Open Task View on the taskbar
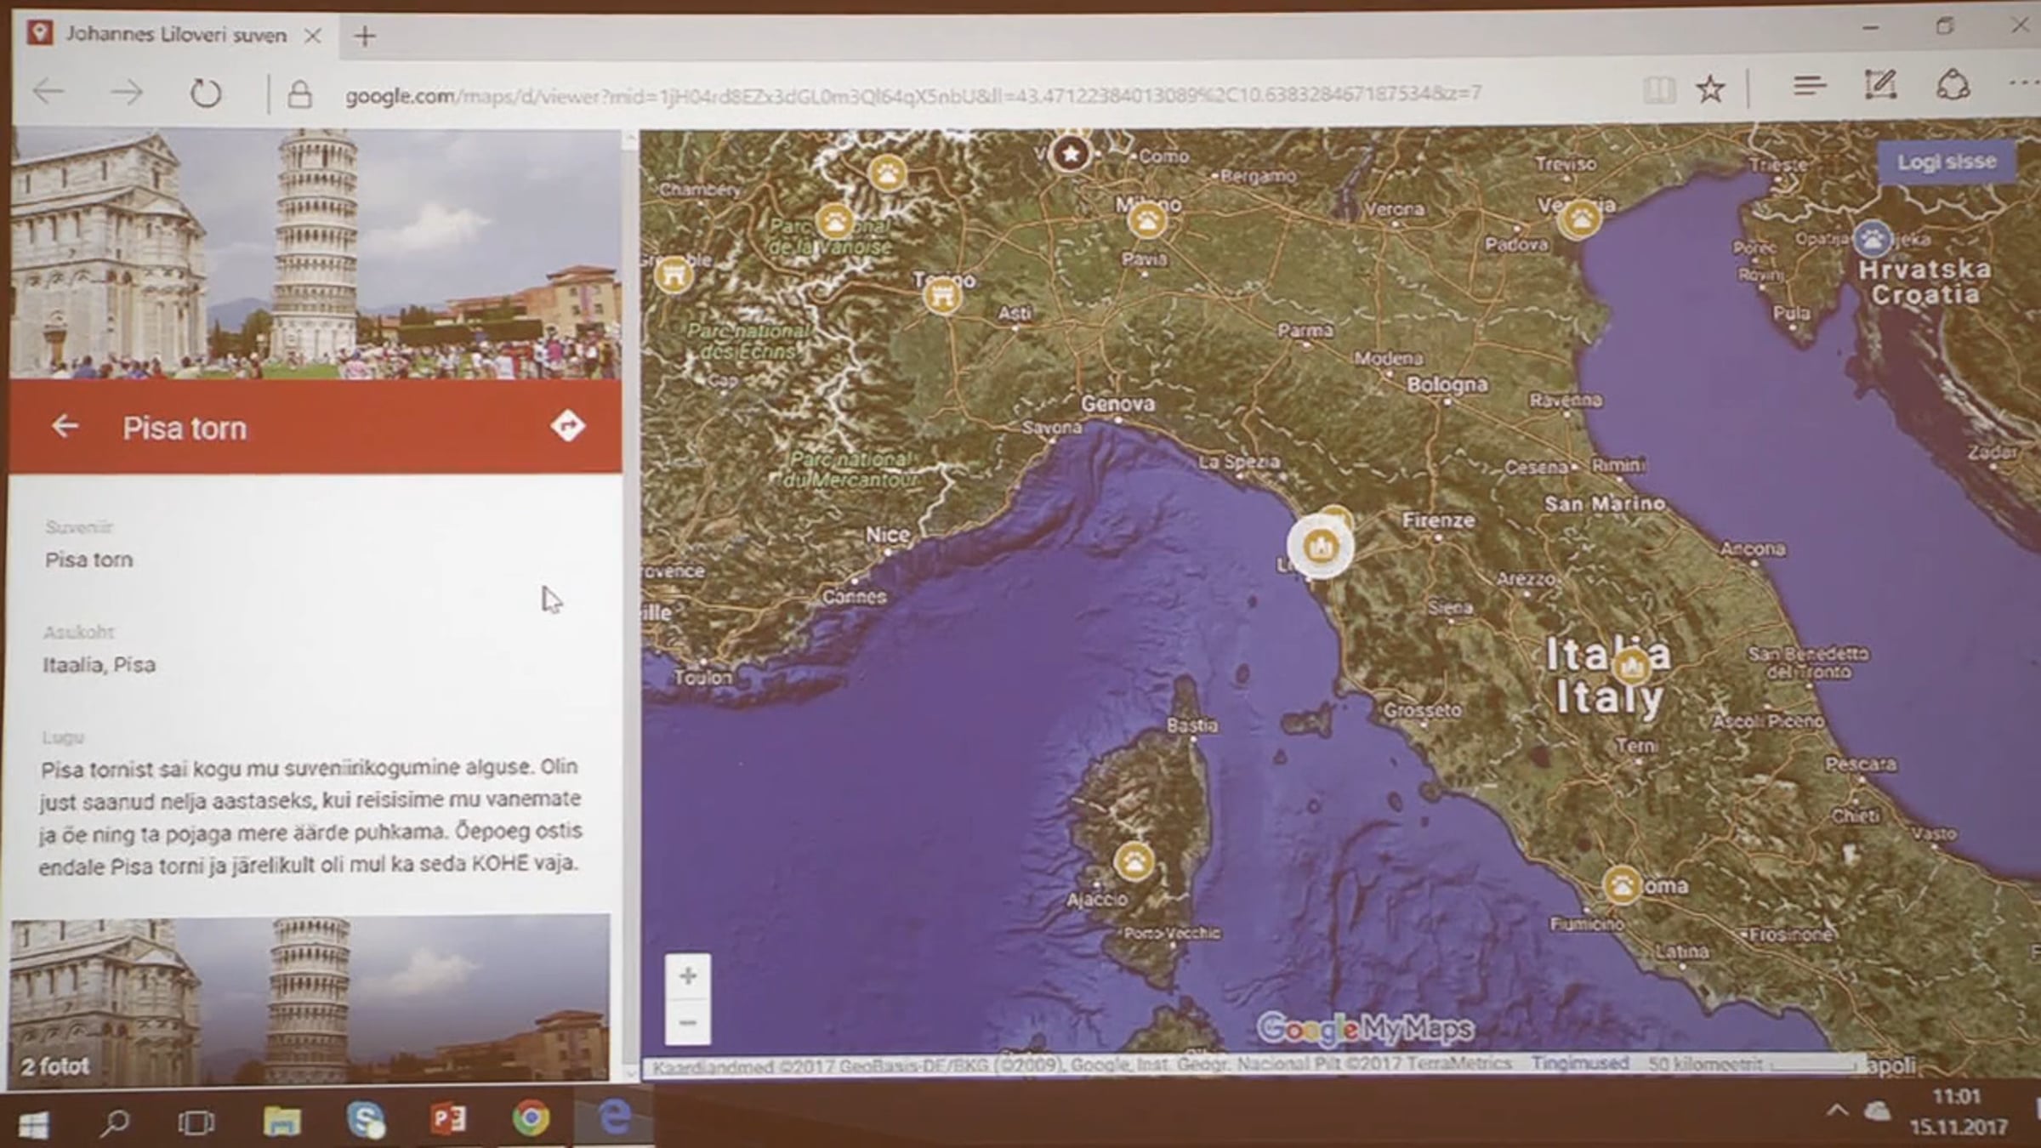Image resolution: width=2041 pixels, height=1148 pixels. (196, 1123)
